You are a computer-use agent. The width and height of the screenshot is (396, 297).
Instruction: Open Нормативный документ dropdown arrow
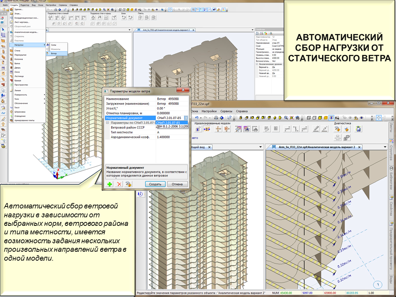click(x=186, y=118)
